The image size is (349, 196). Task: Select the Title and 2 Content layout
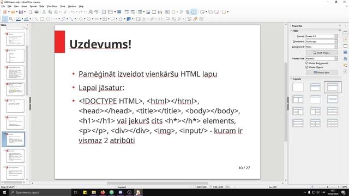[298, 99]
